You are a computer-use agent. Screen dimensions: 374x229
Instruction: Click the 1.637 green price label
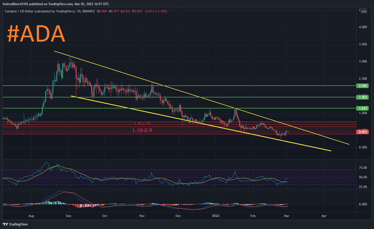click(362, 108)
